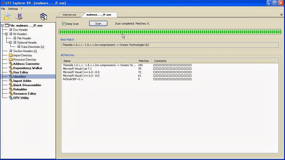The image size is (285, 160).
Task: Click the Quick Disassembler tool icon
Action: 11,85
